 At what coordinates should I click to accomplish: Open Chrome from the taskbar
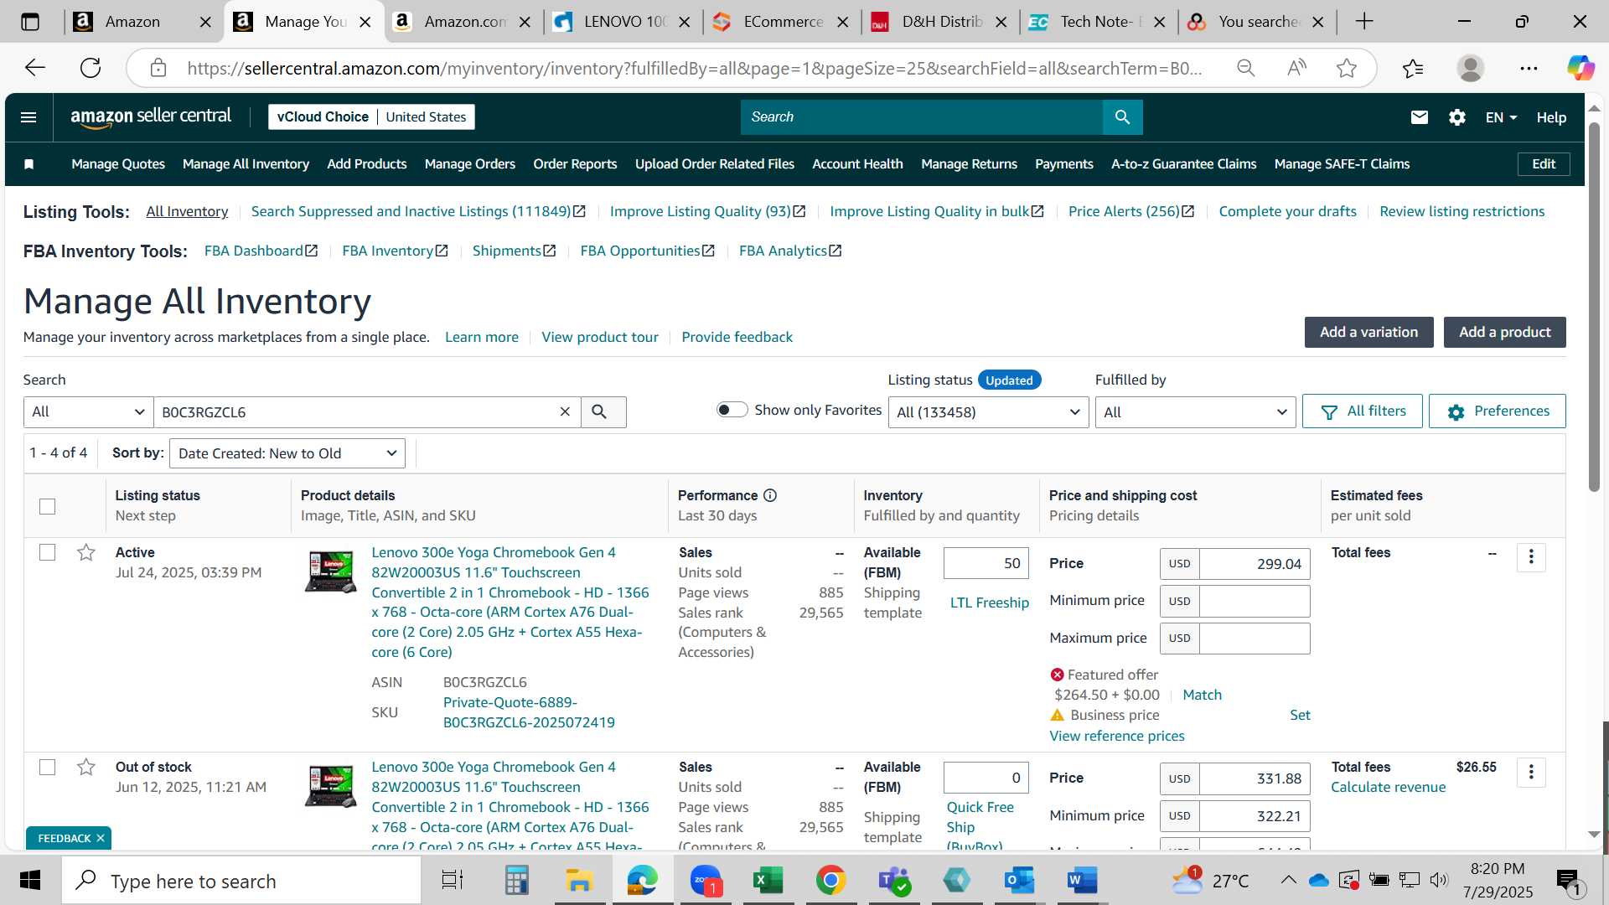click(x=830, y=880)
